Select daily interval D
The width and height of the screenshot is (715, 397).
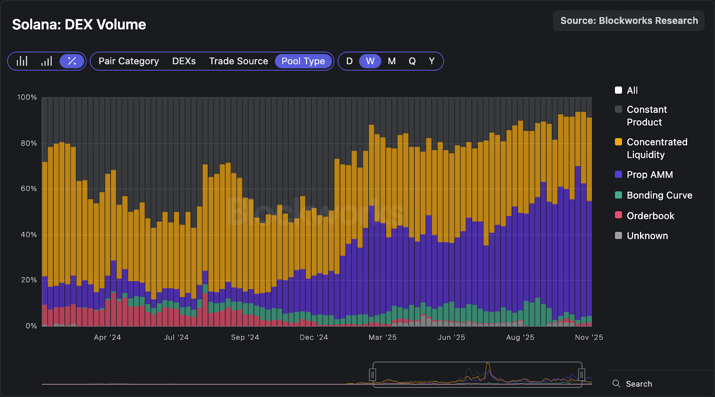349,61
